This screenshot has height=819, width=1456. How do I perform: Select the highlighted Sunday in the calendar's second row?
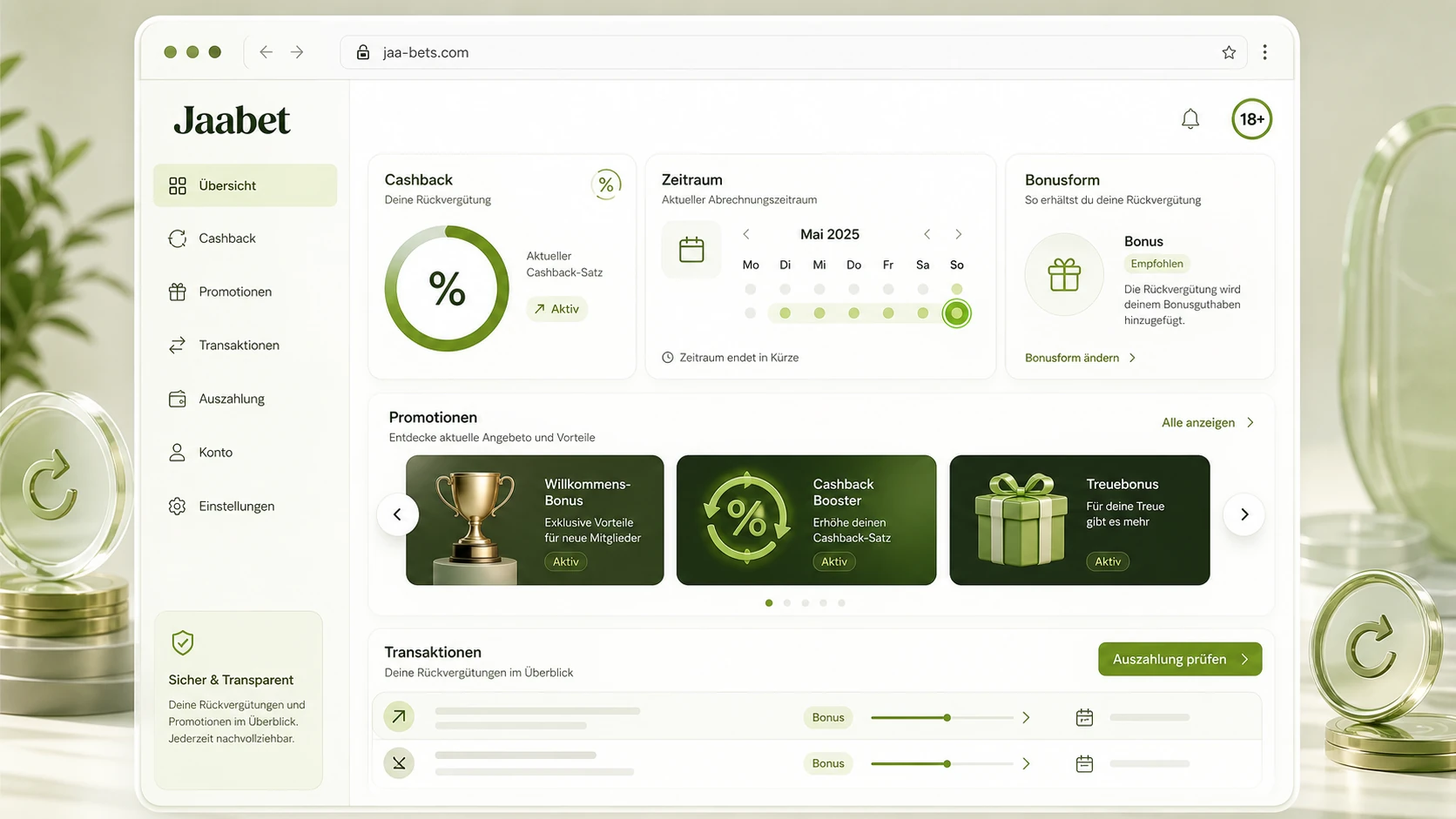click(956, 313)
